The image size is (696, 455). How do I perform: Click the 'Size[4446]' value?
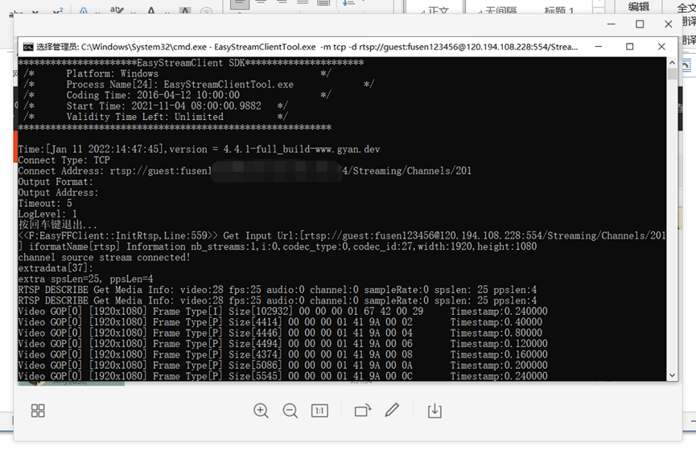tap(255, 333)
